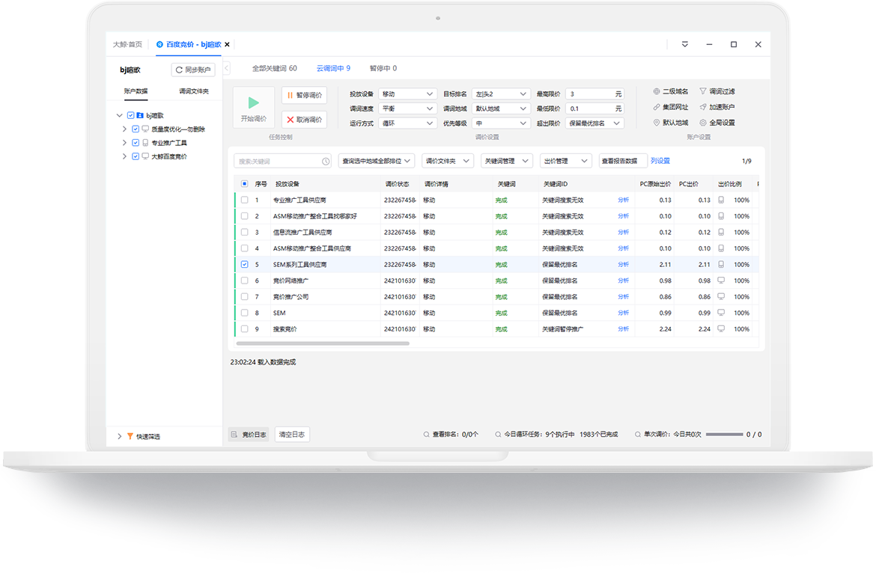Select 全部关键词 60 tab

274,69
